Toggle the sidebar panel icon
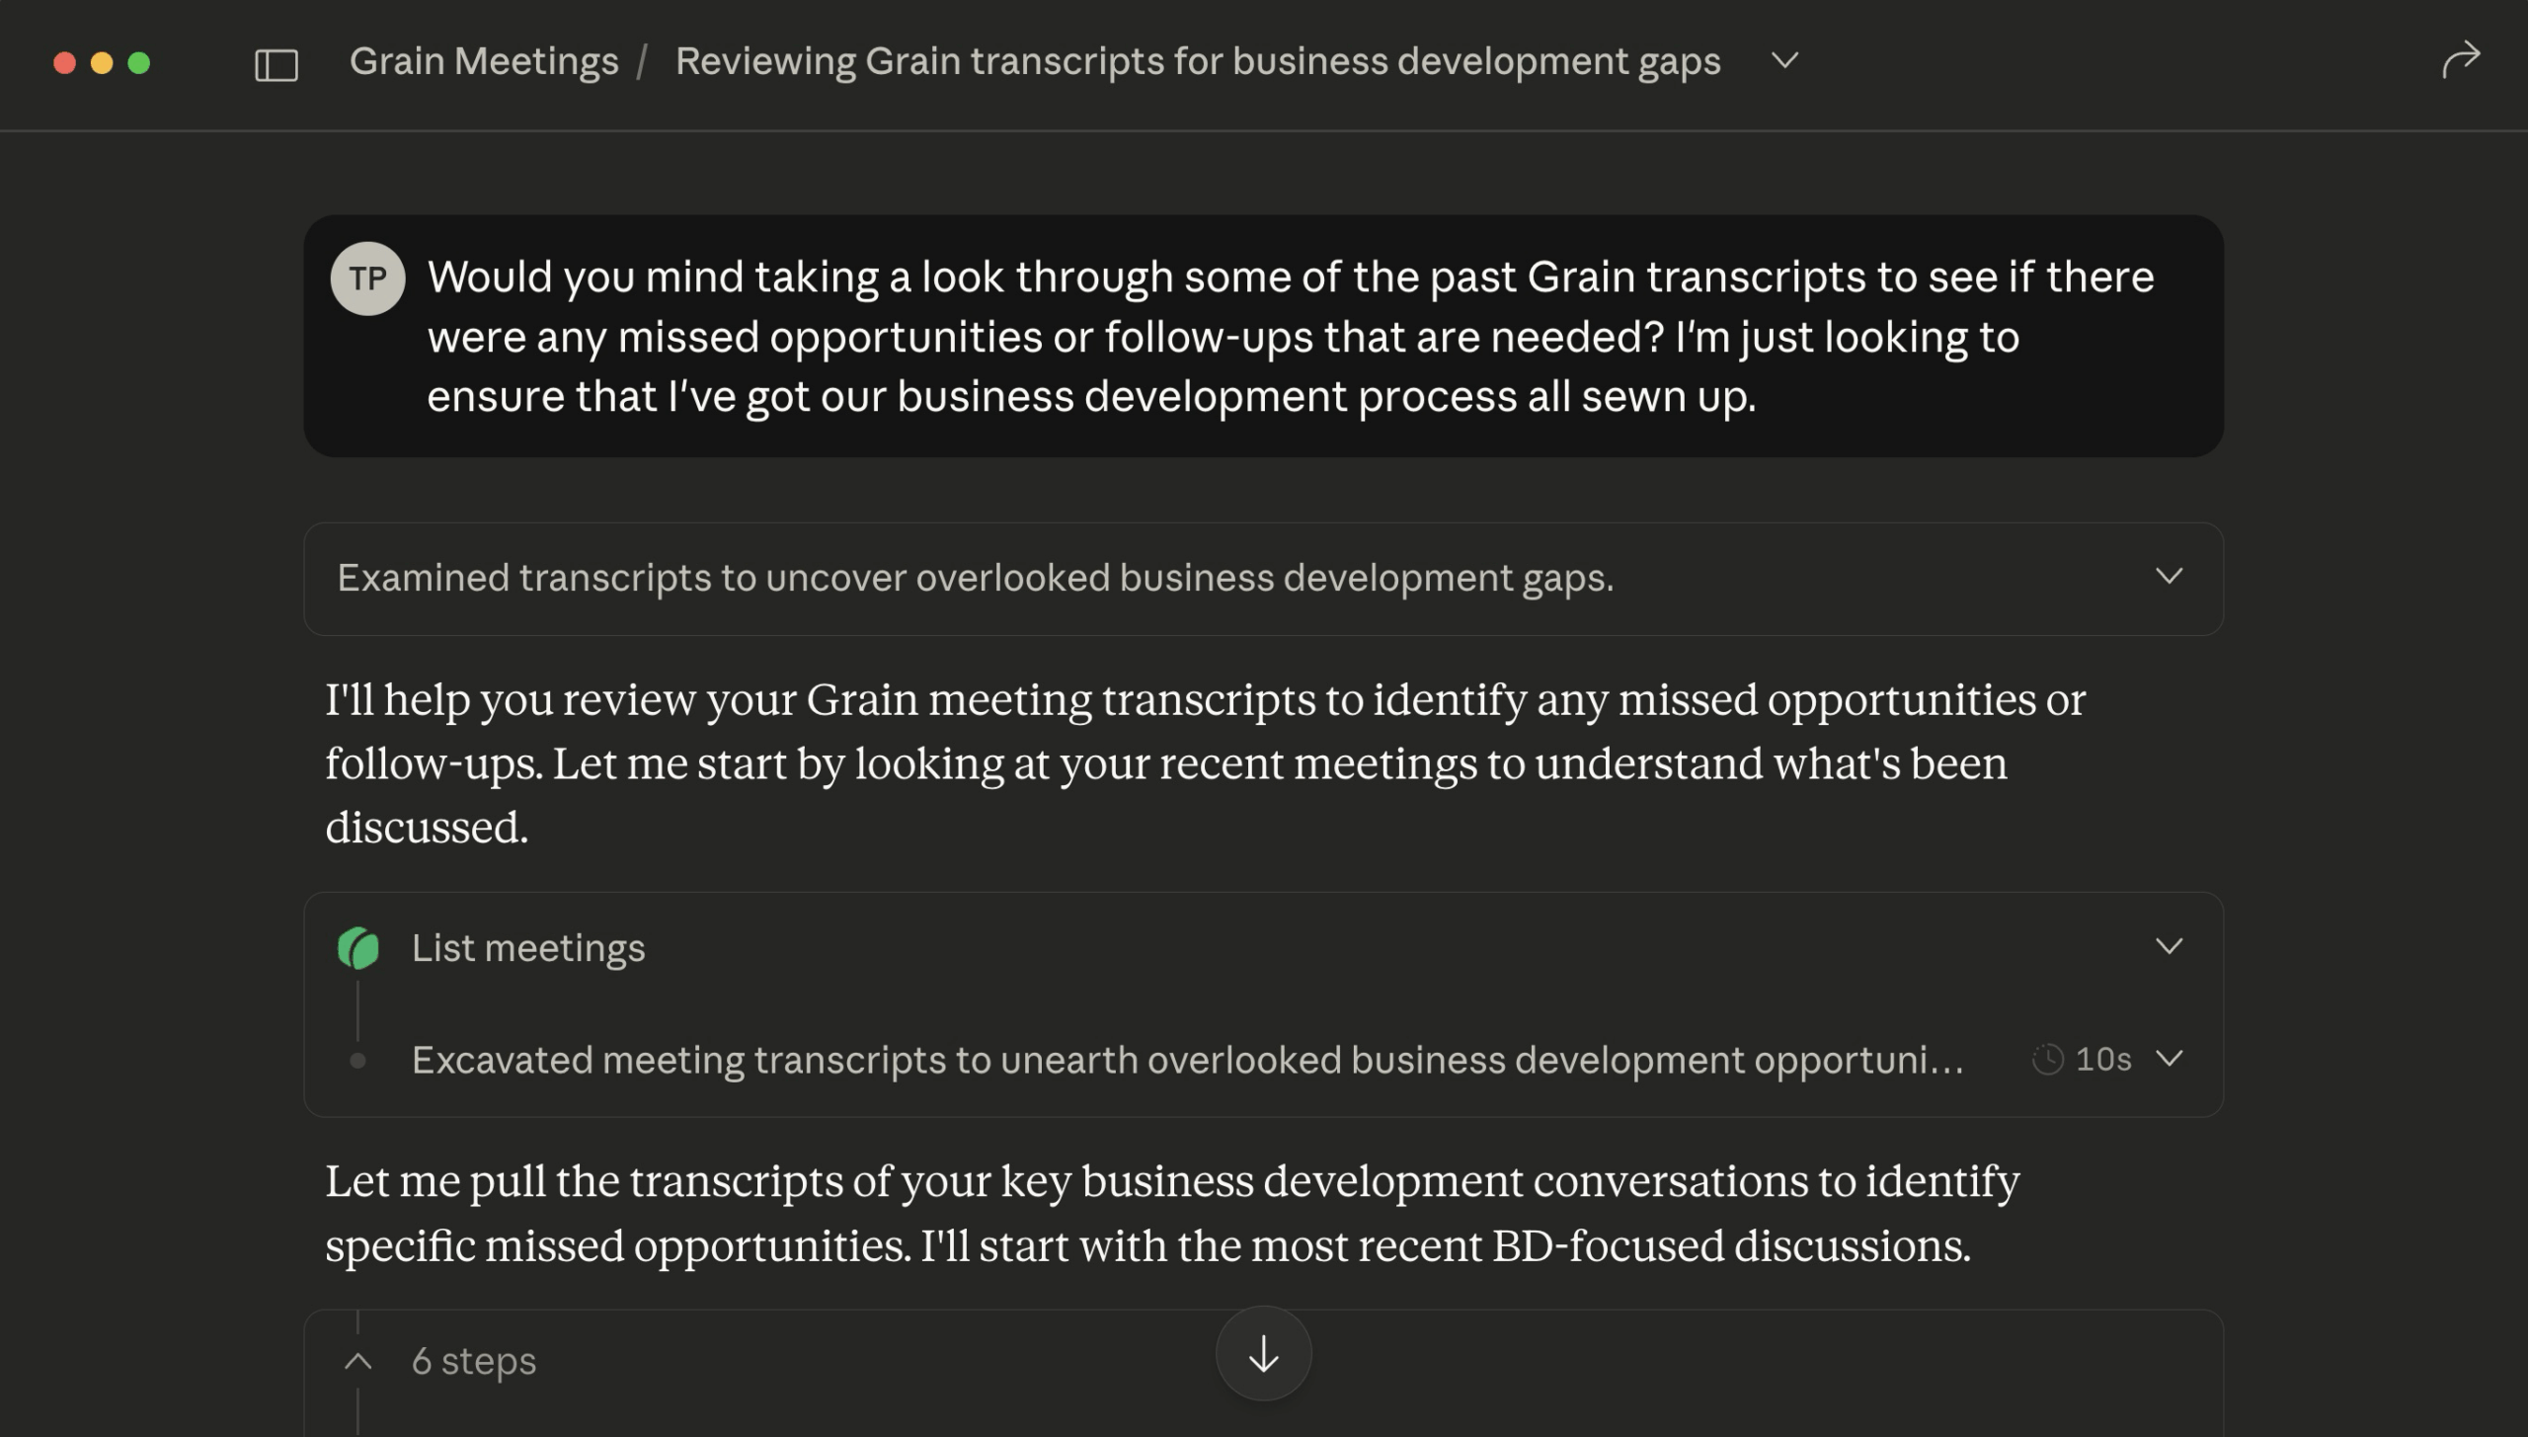The width and height of the screenshot is (2528, 1437). (276, 64)
